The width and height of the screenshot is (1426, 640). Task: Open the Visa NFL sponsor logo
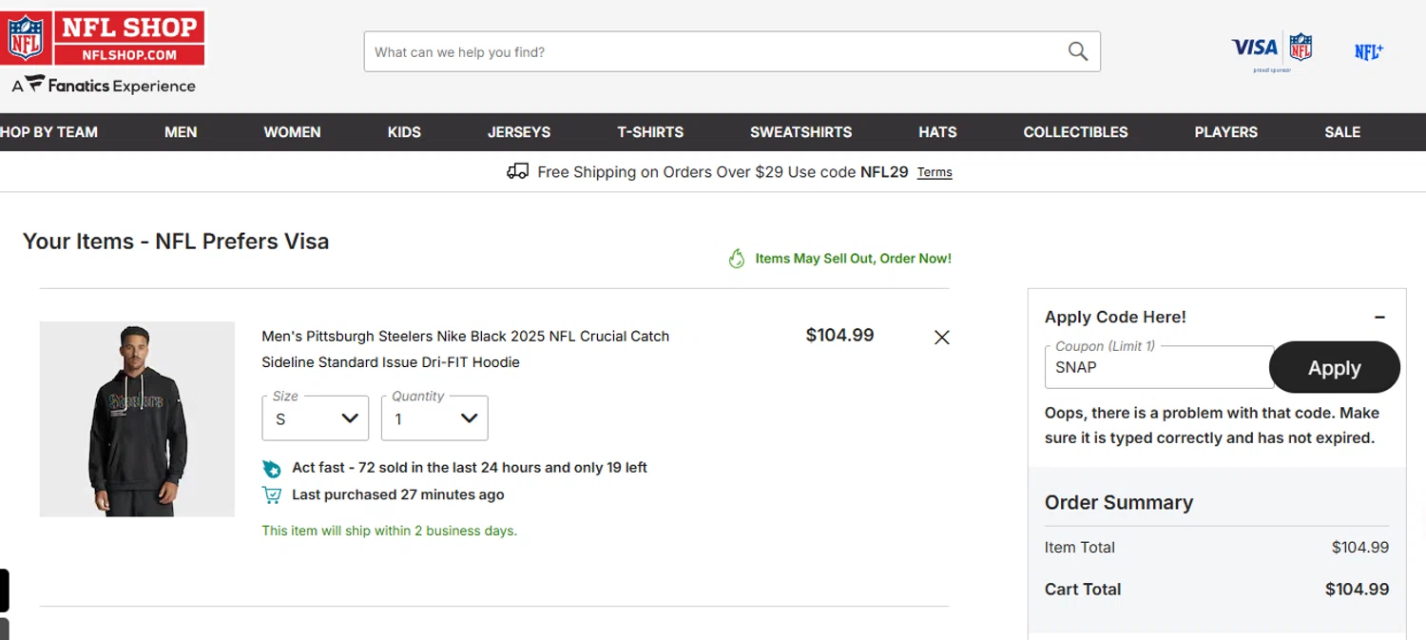point(1272,51)
